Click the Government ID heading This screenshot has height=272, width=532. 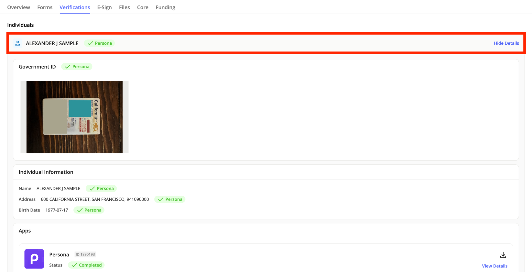[37, 67]
